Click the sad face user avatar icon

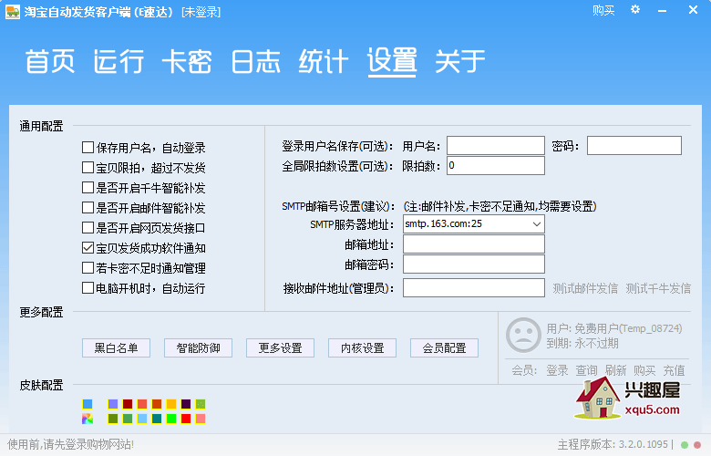coord(523,335)
